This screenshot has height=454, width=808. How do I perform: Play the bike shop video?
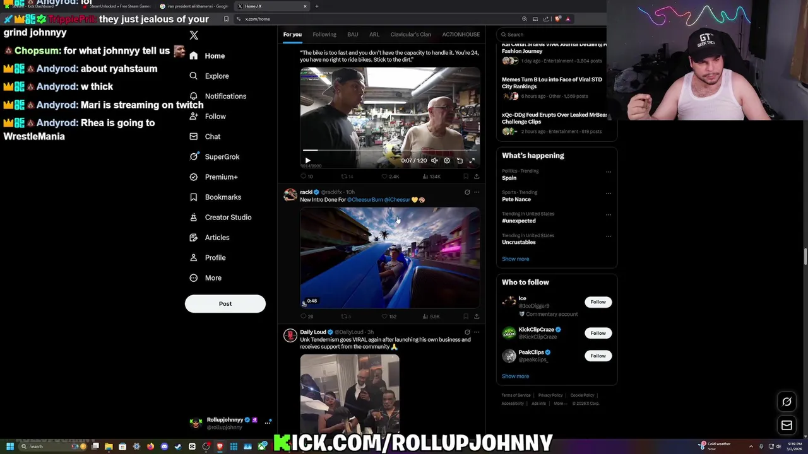(x=307, y=160)
